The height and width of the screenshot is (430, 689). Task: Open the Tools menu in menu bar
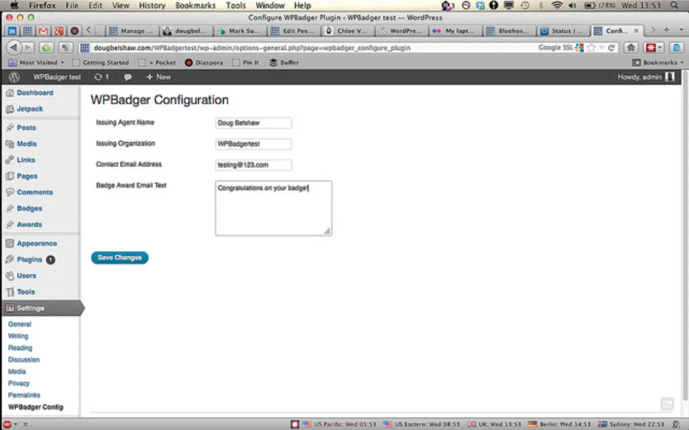236,5
